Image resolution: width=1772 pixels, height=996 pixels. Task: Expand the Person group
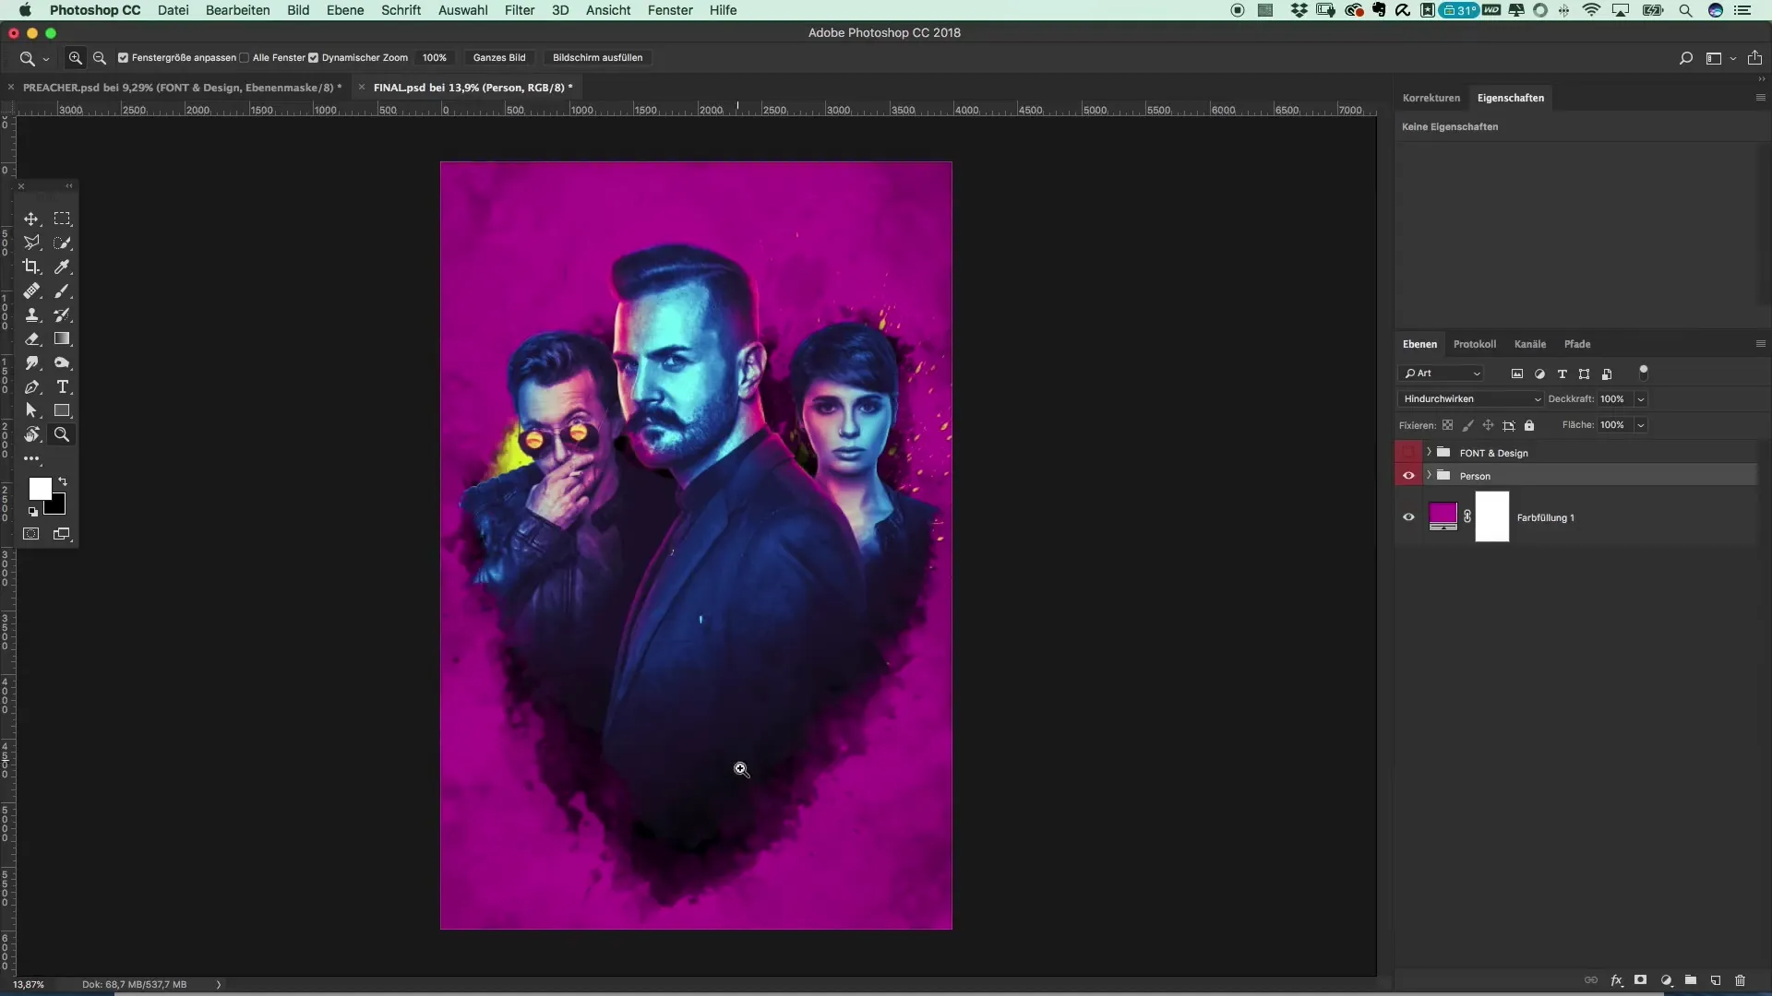coord(1429,476)
